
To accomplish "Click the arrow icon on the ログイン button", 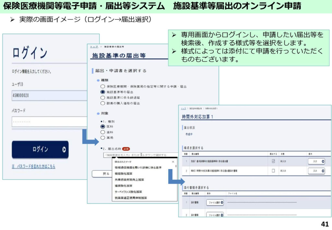I will 64,150.
